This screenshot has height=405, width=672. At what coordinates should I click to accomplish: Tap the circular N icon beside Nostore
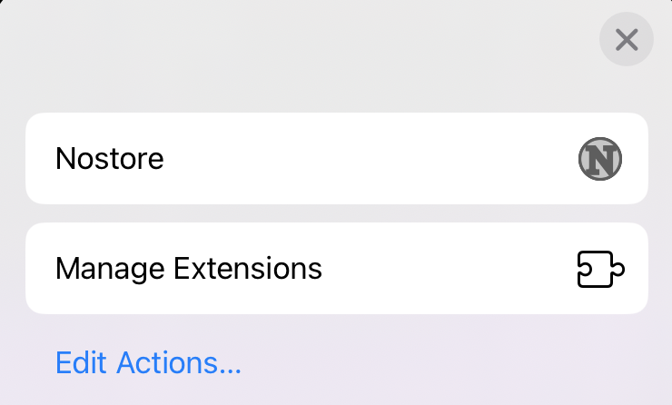(600, 159)
